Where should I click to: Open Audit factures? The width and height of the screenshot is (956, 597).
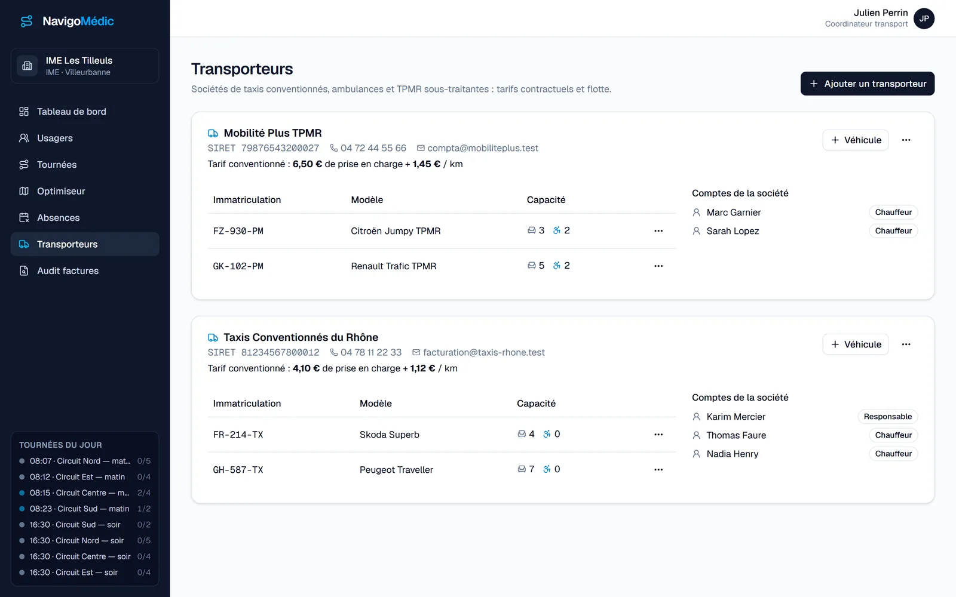pos(85,271)
